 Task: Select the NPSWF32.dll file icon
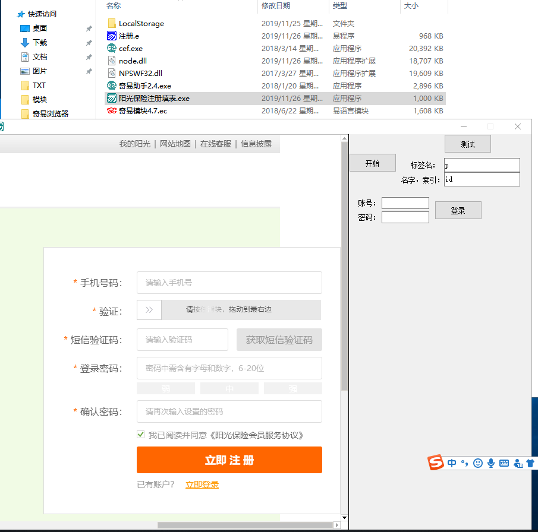pos(112,73)
